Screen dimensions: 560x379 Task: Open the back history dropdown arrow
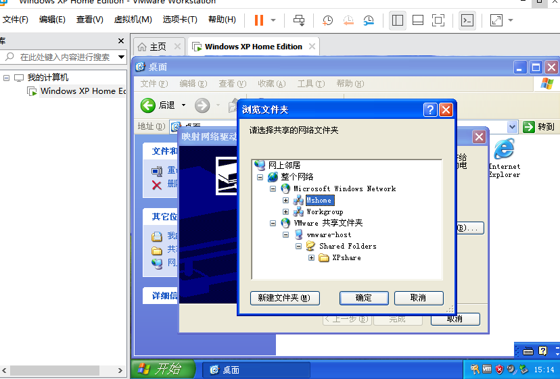tap(183, 105)
